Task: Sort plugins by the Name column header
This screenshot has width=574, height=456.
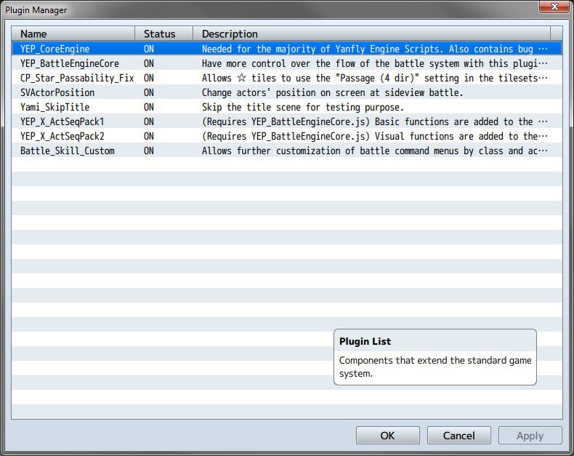Action: click(x=73, y=33)
